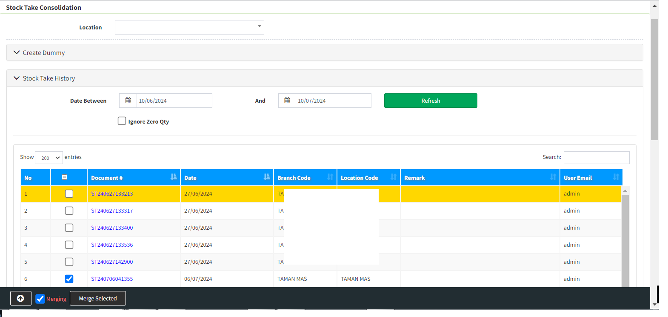Viewport: 668px width, 317px height.
Task: Sort by Remark column icon
Action: pos(553,177)
